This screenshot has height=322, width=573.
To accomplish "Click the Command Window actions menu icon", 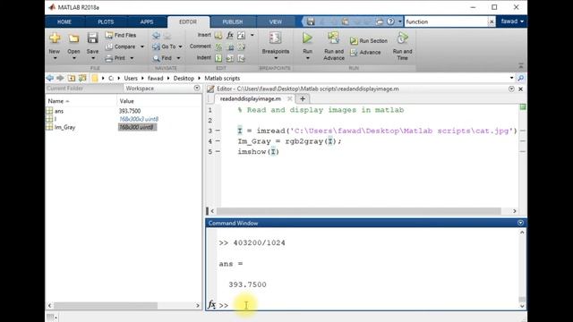I will [521, 223].
